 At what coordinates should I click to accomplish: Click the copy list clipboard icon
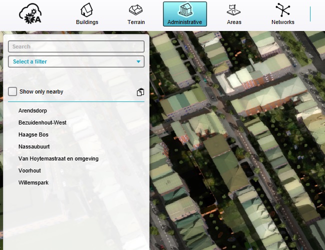[140, 92]
